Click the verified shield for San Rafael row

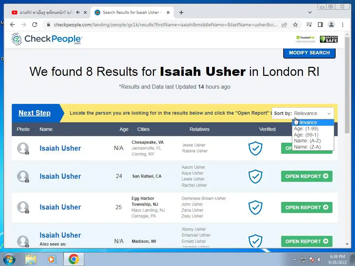coord(256,176)
